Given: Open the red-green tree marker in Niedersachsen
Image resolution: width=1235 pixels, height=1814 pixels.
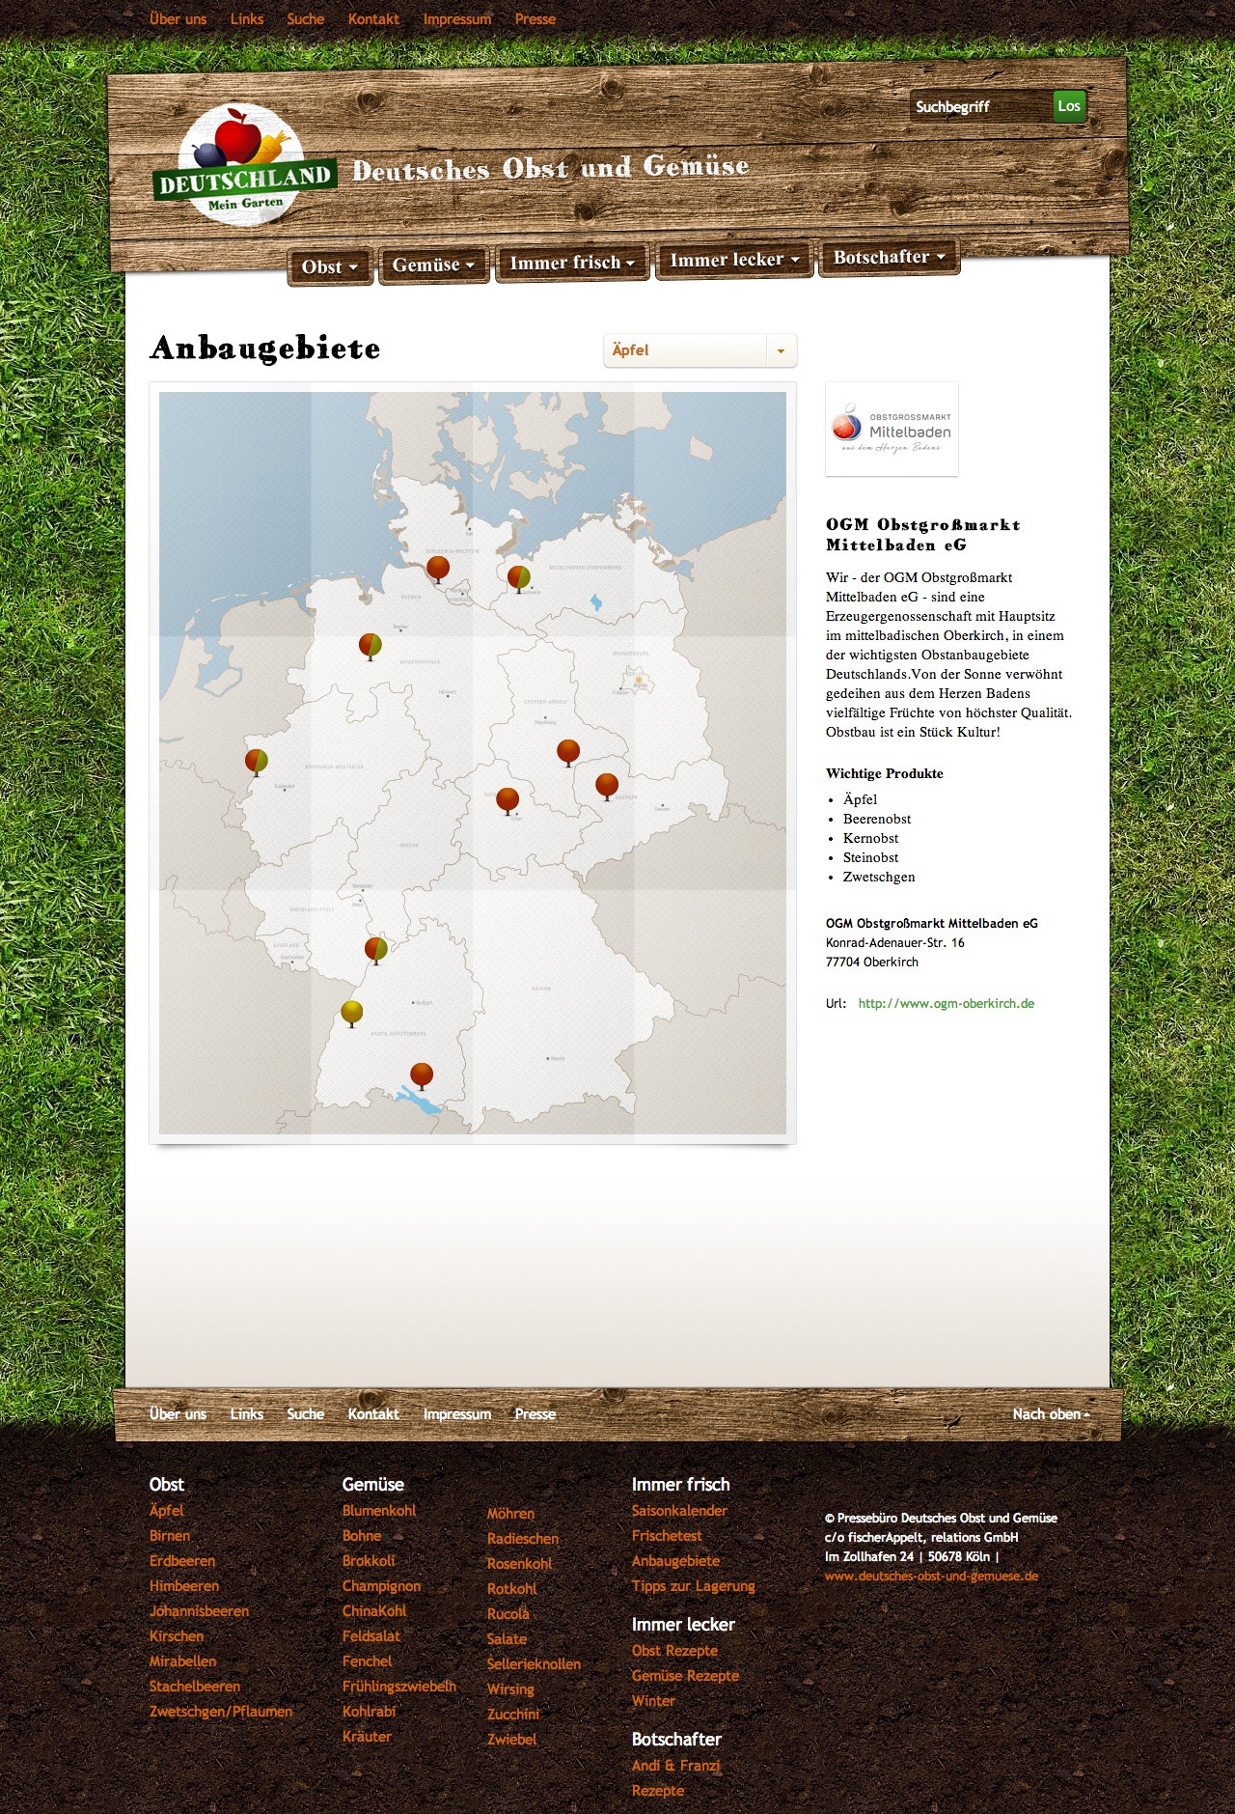Looking at the screenshot, I should pos(370,646).
